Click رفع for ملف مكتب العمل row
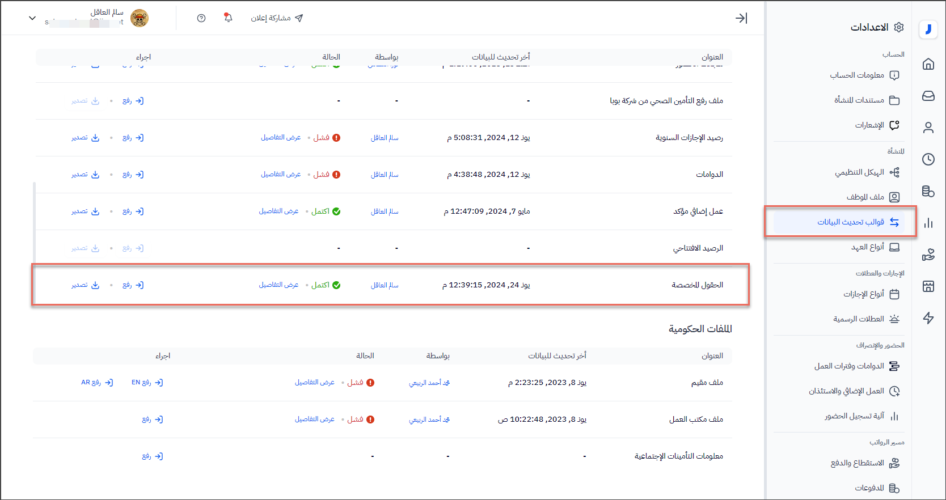 pyautogui.click(x=152, y=420)
